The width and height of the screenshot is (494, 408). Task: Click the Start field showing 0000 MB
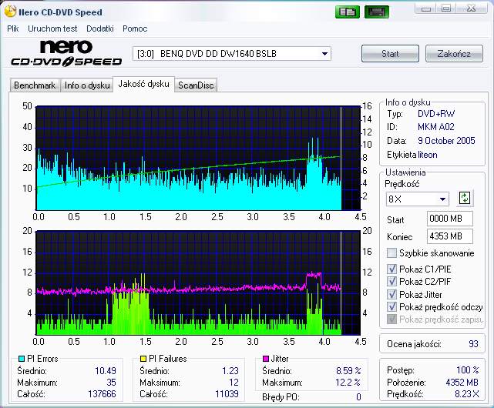click(450, 219)
